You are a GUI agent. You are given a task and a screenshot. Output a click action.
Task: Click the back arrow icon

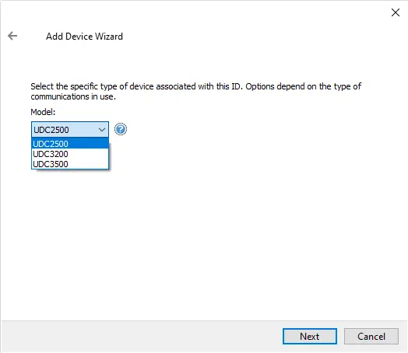[12, 36]
